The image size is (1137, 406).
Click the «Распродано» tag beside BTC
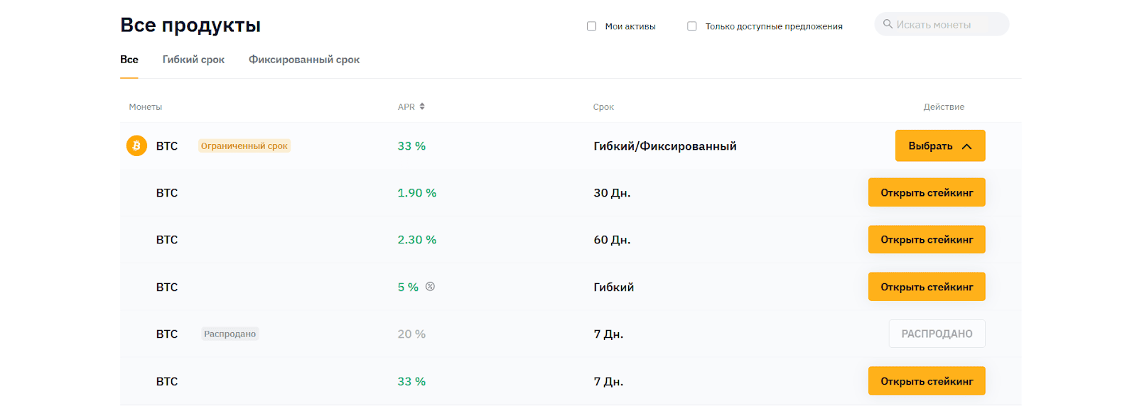point(230,334)
